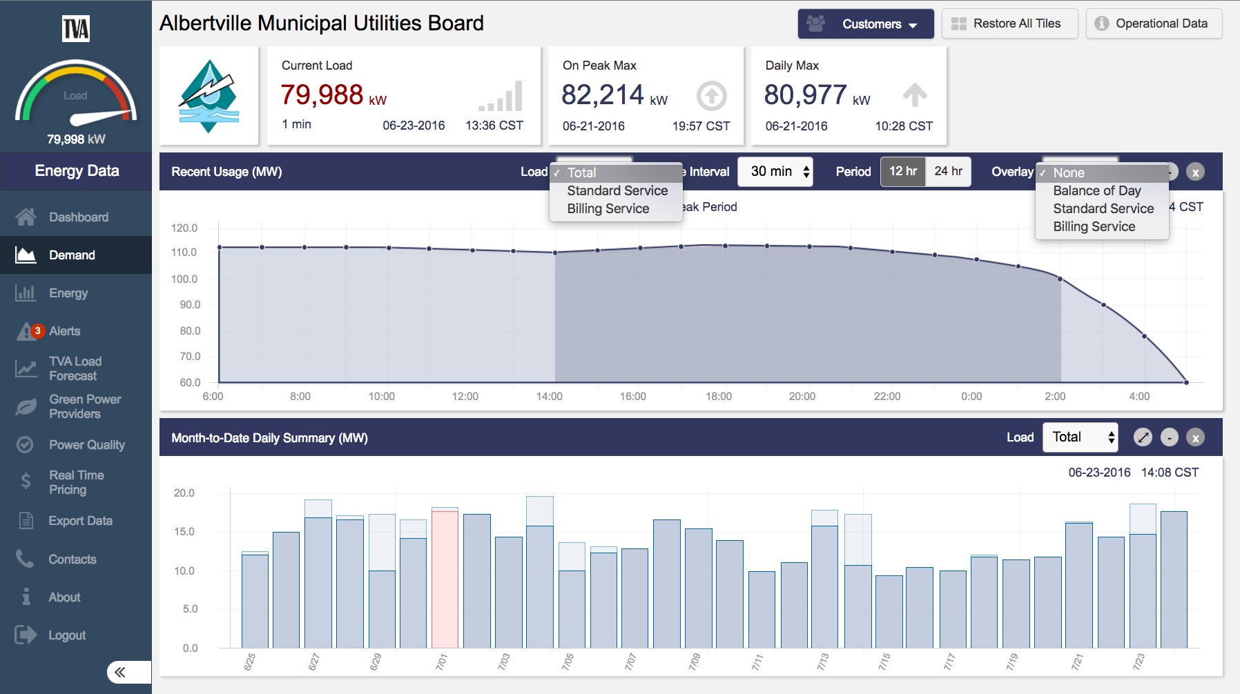This screenshot has width=1240, height=694.
Task: Click the Customers people icon
Action: 816,23
